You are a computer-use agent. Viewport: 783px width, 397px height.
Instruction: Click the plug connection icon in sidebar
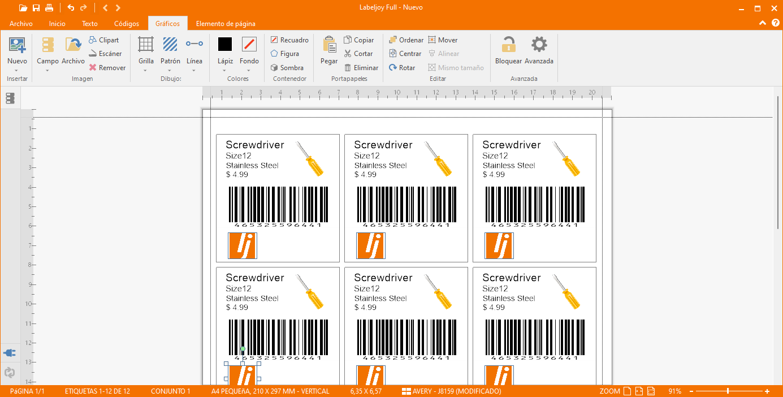point(10,353)
